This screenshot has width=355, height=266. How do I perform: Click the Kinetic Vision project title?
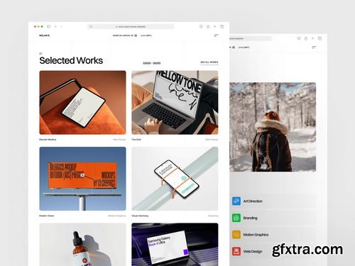coord(47,216)
